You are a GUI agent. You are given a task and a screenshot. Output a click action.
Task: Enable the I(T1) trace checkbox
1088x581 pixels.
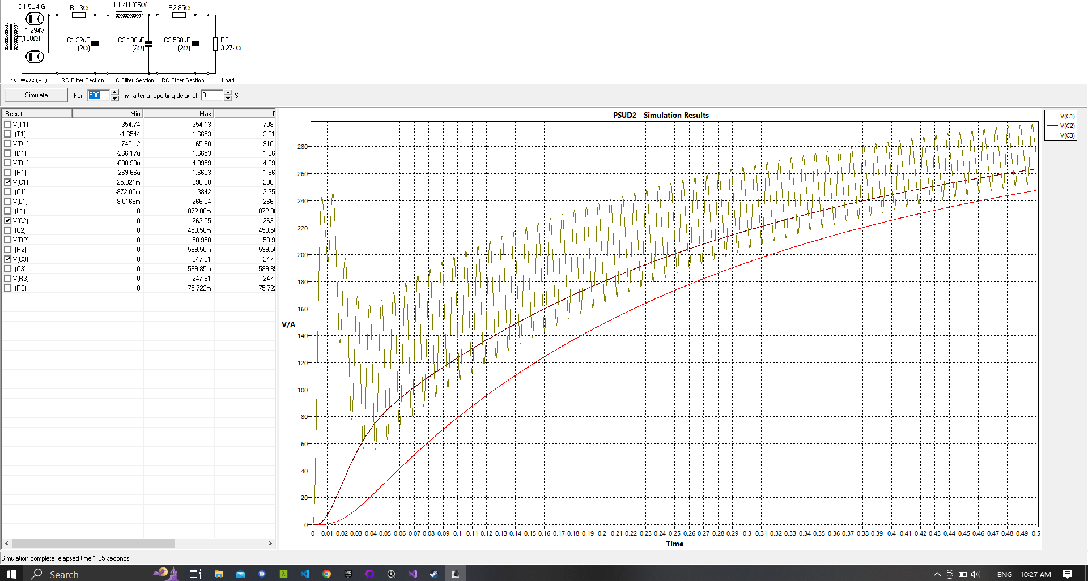coord(7,134)
